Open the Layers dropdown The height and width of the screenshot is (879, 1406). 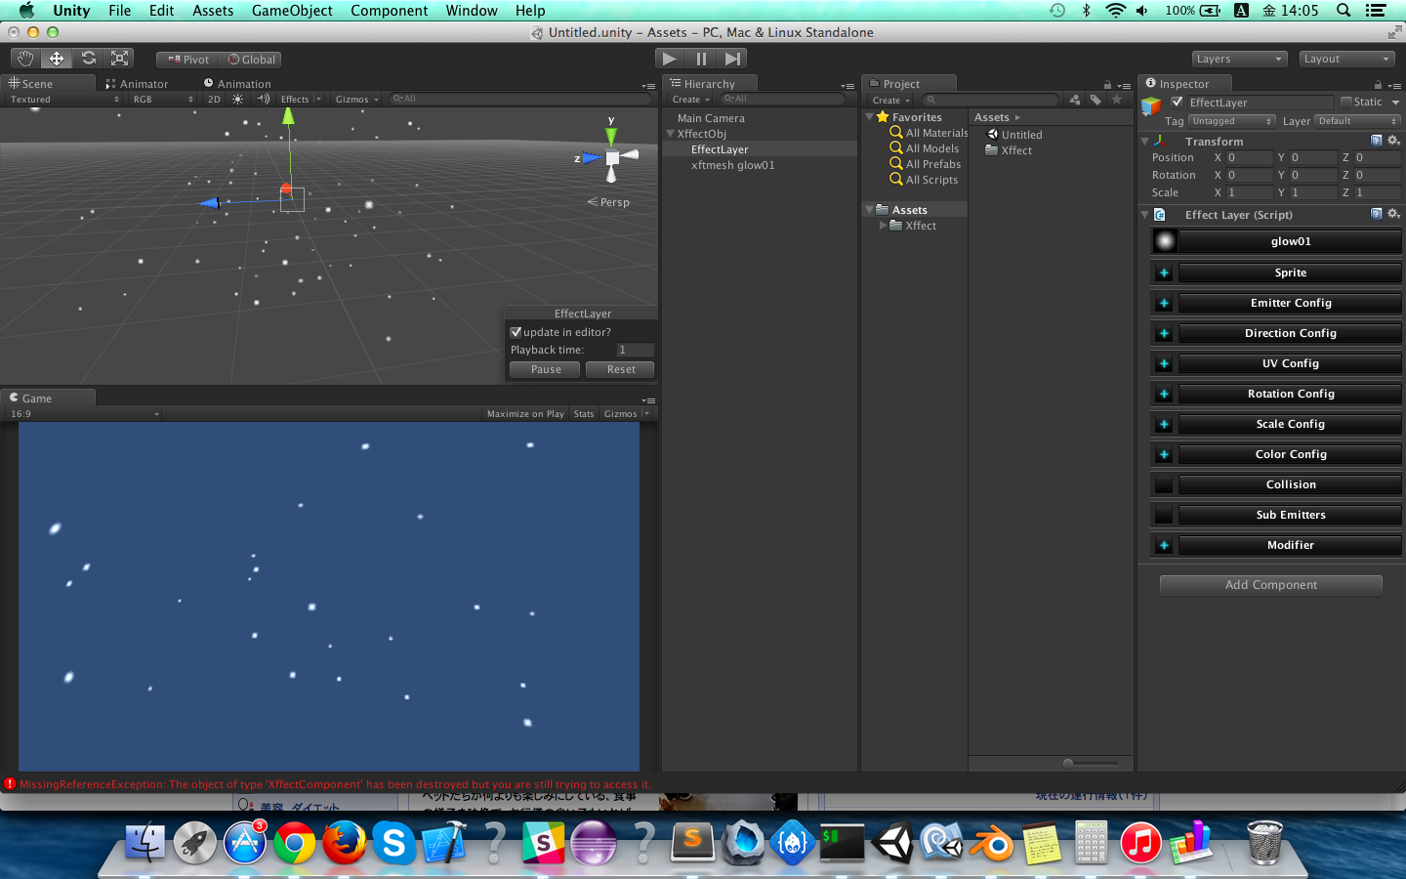click(1239, 59)
